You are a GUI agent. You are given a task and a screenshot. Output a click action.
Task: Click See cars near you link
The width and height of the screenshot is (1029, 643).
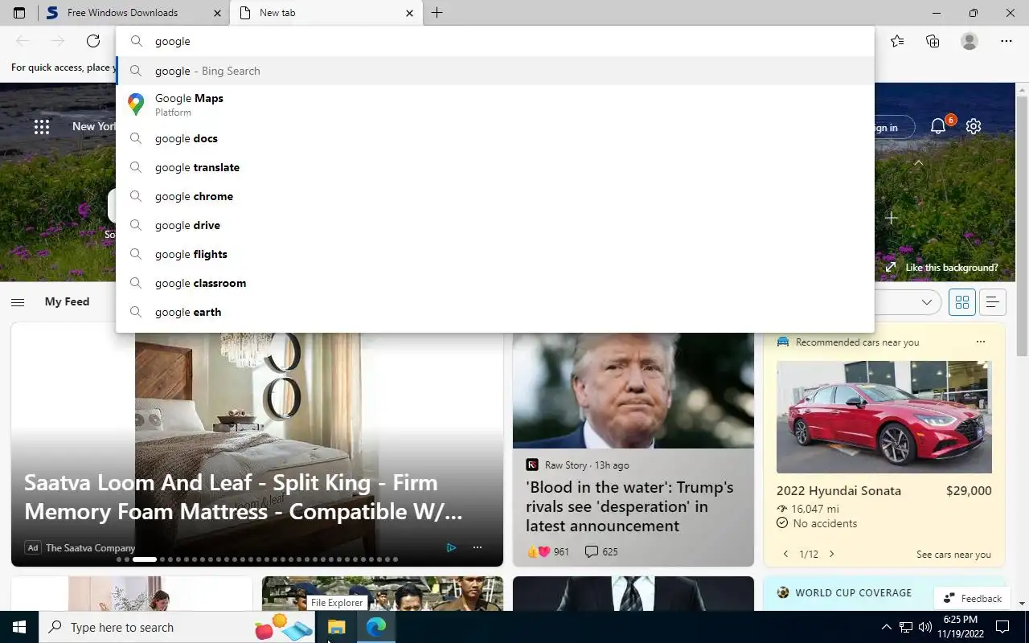953,555
